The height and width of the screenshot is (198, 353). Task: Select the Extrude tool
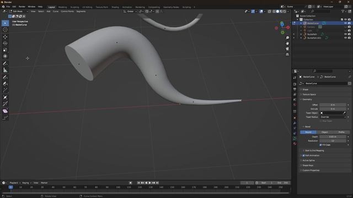click(5, 90)
